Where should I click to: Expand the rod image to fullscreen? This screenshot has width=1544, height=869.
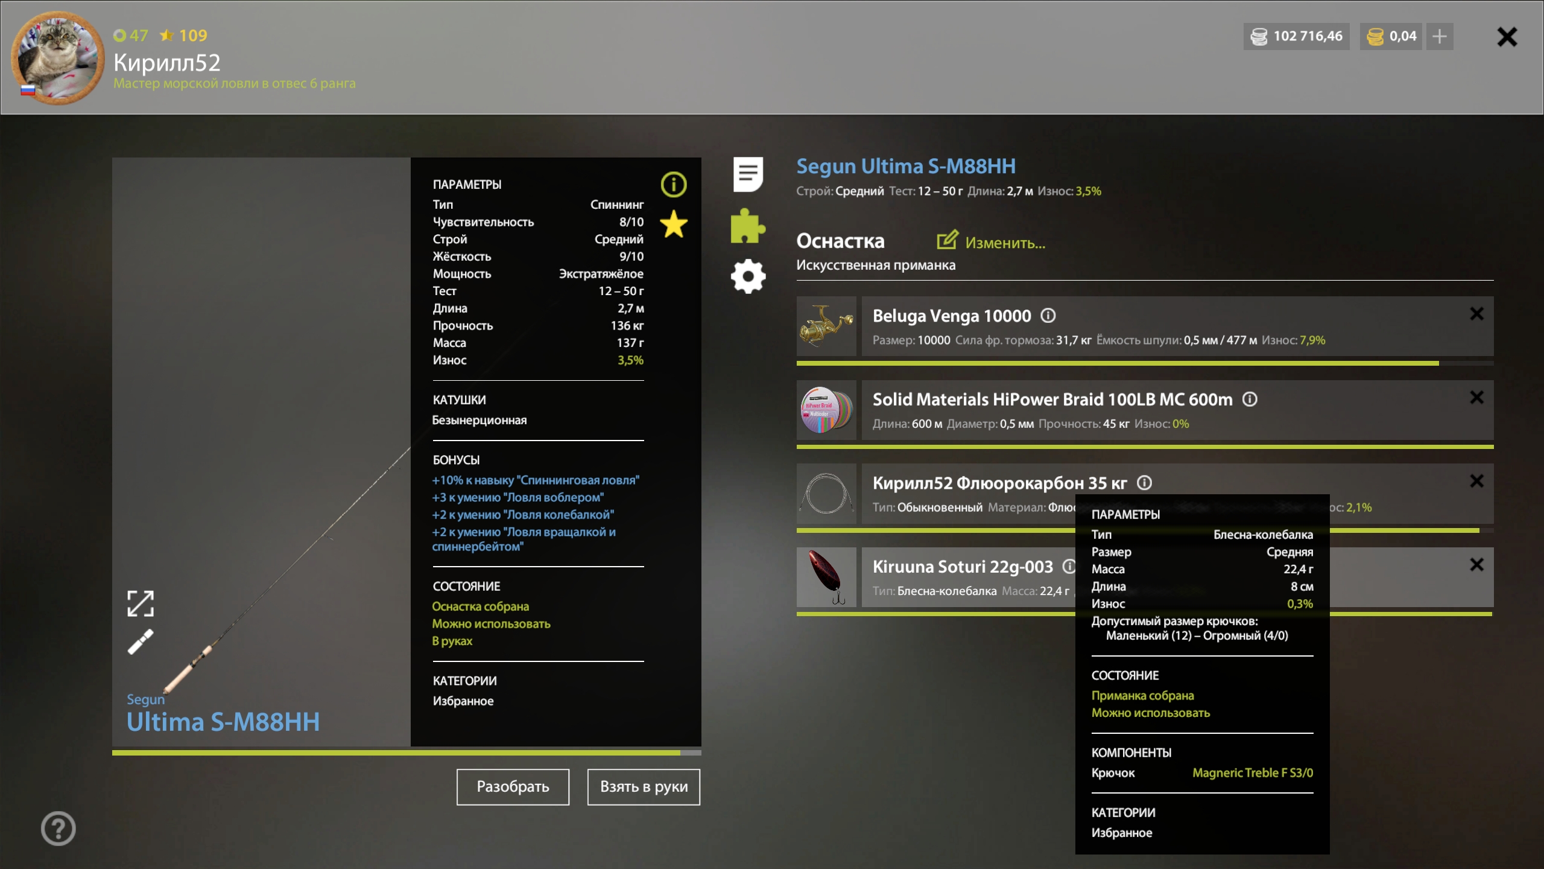[141, 603]
